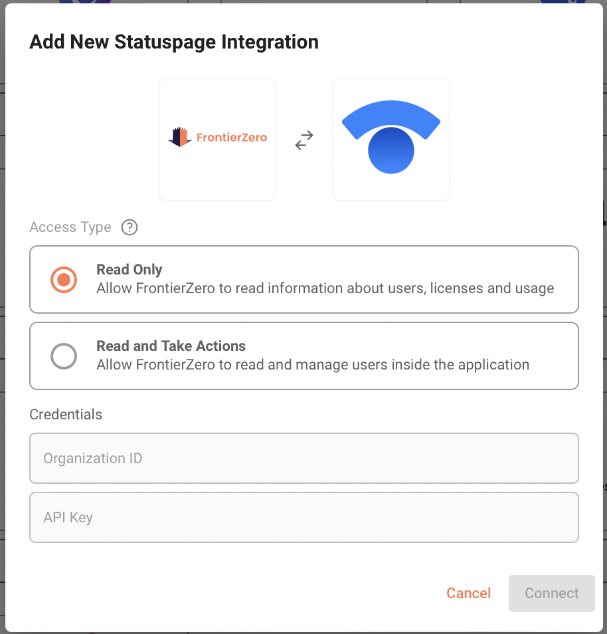This screenshot has height=634, width=607.
Task: Click the blue Statuspage arc logo
Action: [x=390, y=116]
